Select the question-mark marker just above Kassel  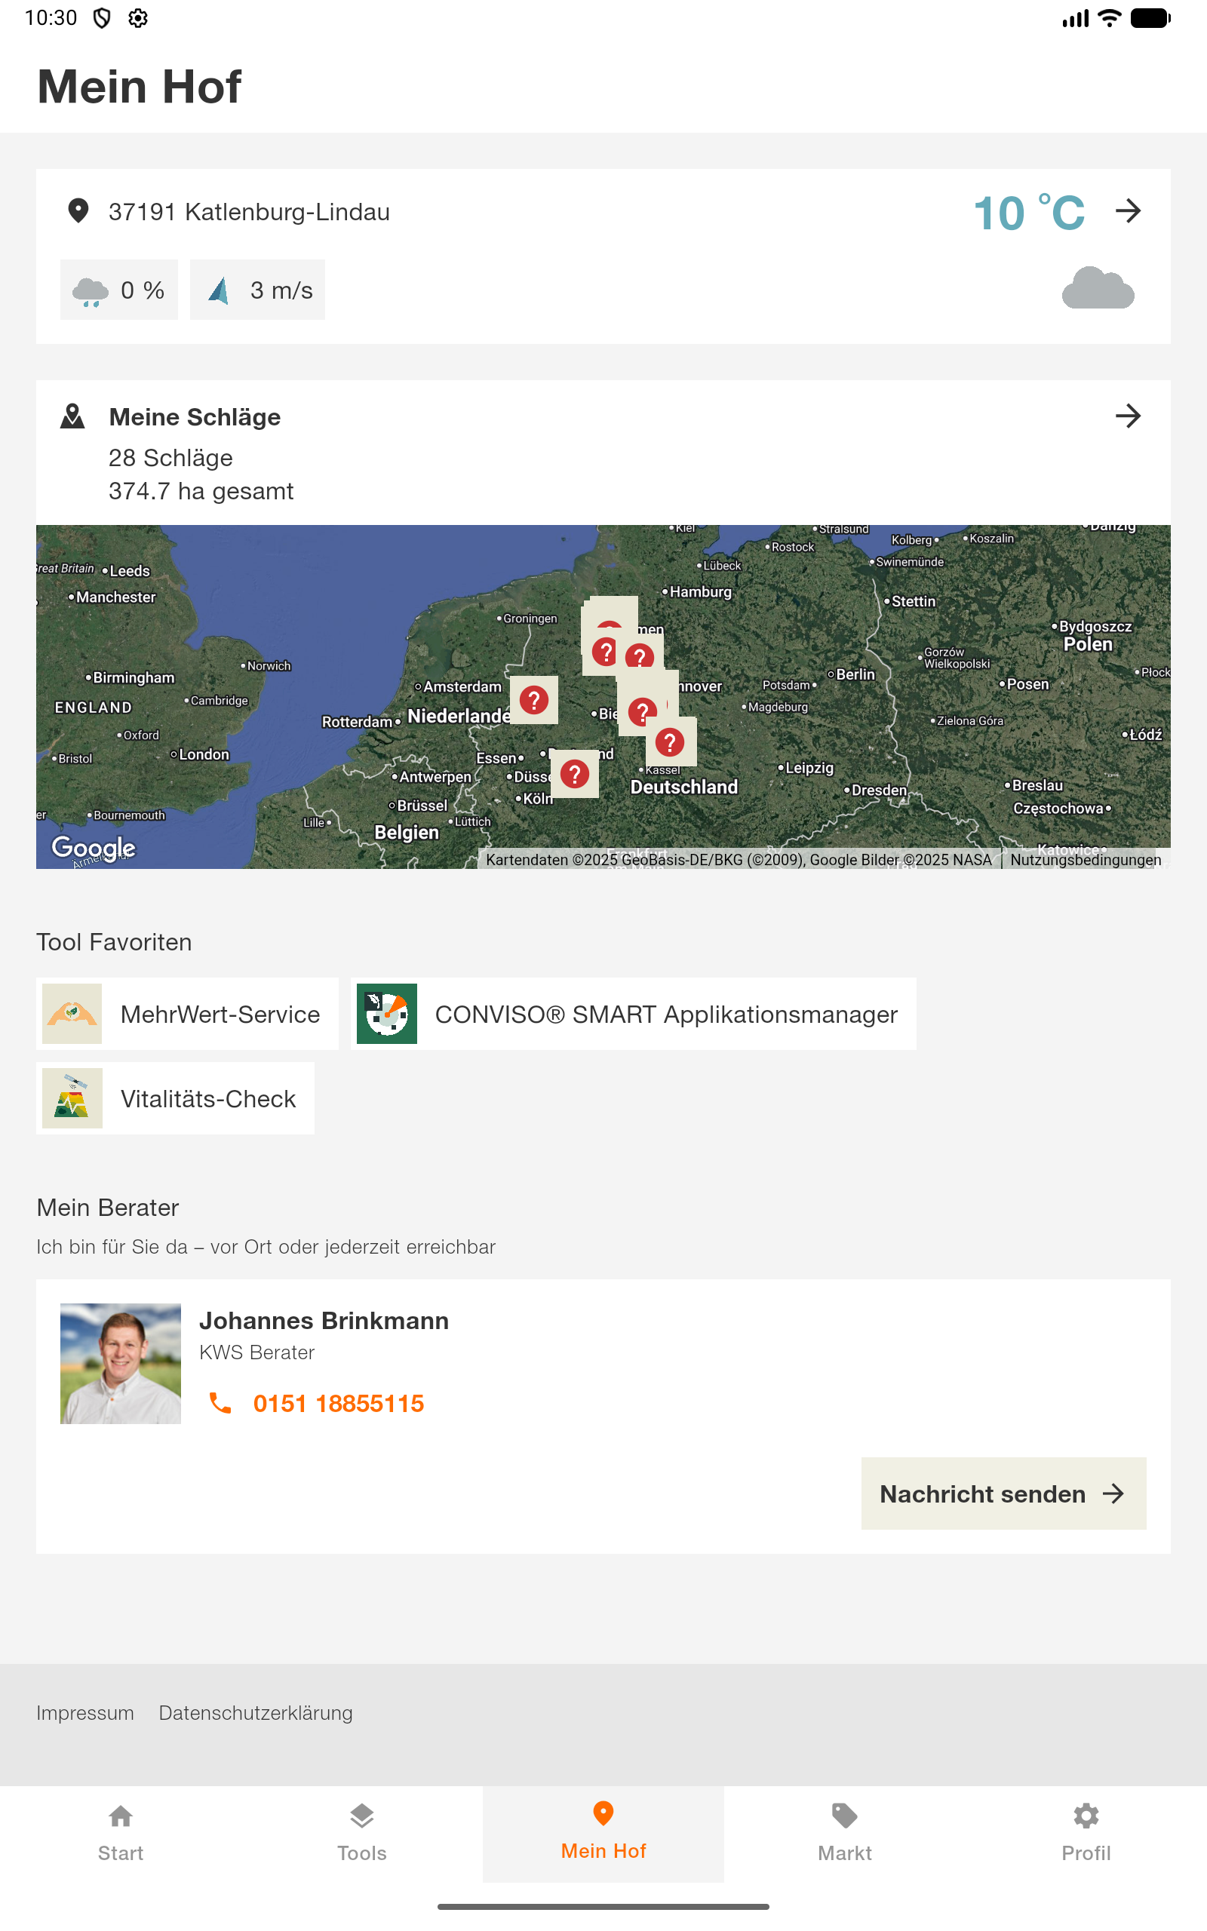point(670,742)
